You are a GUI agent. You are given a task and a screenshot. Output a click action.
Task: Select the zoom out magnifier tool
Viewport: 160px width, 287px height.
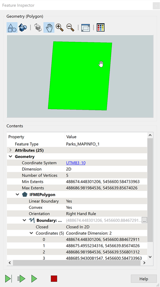(x=71, y=28)
